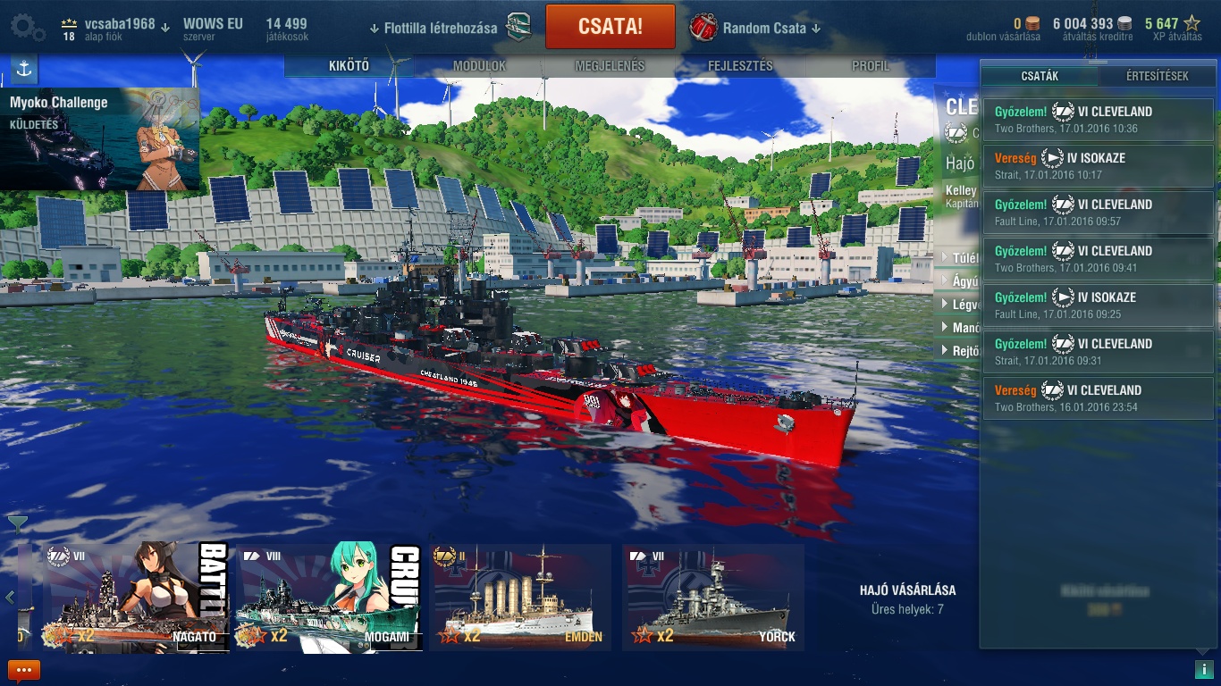Open the ship carousel filter funnel
This screenshot has width=1221, height=686.
click(17, 523)
